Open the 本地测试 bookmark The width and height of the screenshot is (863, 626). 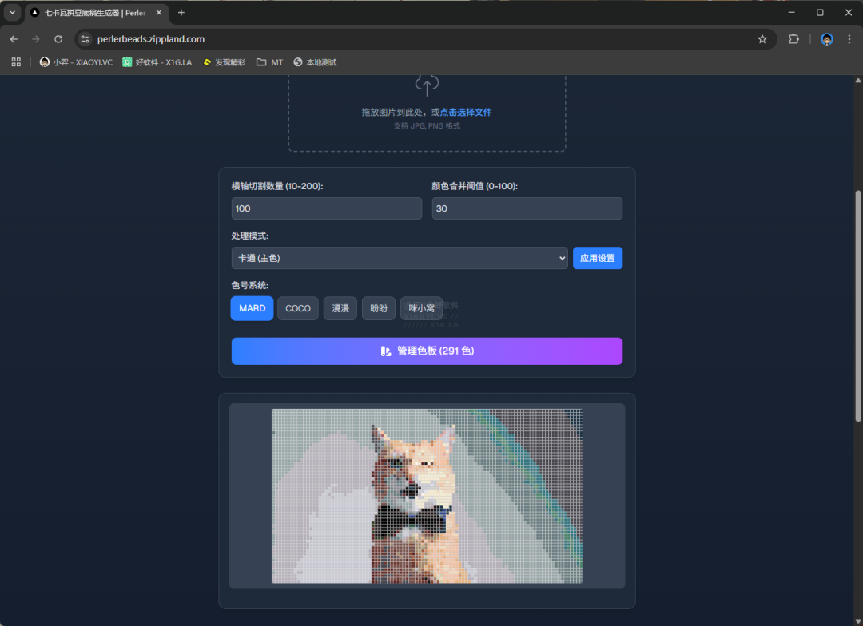click(x=315, y=62)
